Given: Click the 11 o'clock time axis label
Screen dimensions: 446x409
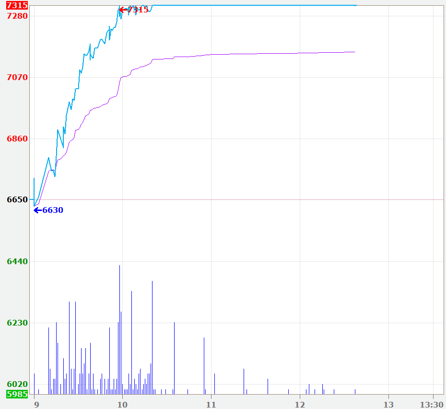Looking at the screenshot, I should [x=211, y=404].
